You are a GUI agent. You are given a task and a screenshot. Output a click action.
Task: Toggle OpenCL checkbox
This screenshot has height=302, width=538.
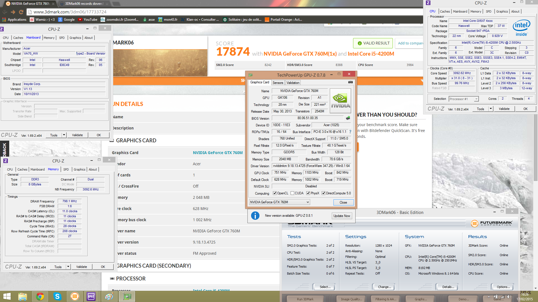[275, 193]
